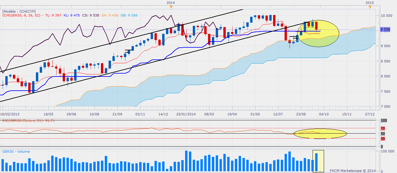The height and width of the screenshot is (173, 397).
Task: Click the 29/06 date label
Action: (x=72, y=114)
